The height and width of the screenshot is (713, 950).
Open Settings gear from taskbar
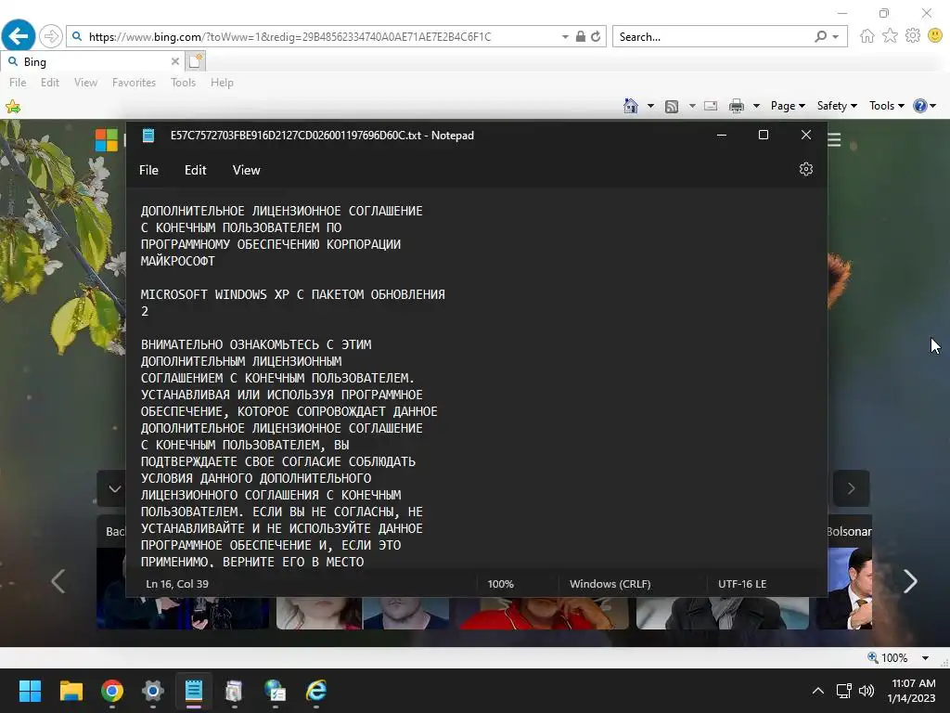pyautogui.click(x=153, y=691)
